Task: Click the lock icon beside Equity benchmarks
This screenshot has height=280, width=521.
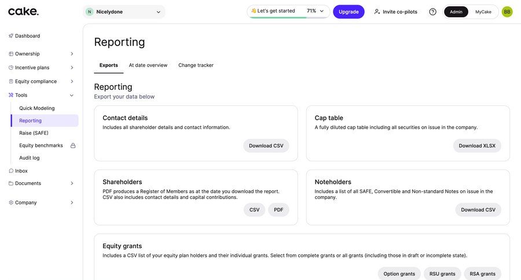Action: 73,145
